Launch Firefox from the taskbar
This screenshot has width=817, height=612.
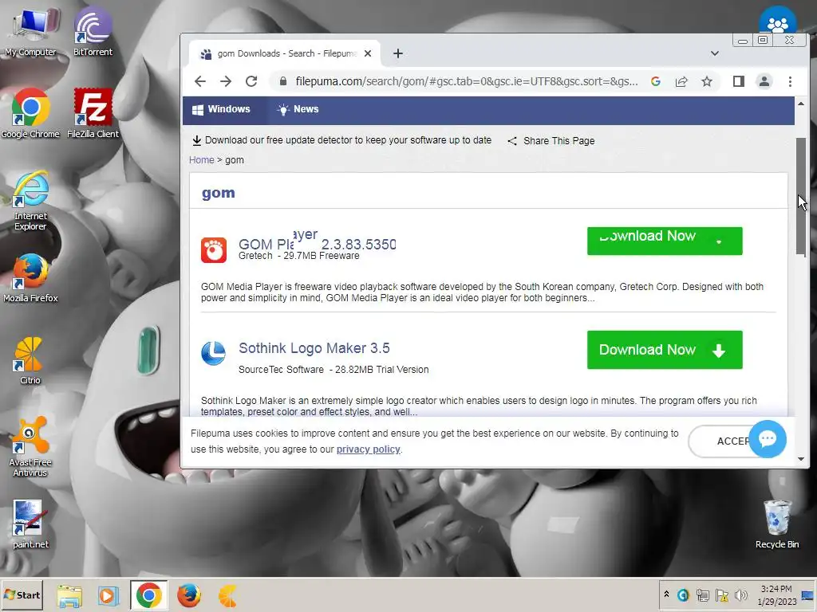point(188,596)
